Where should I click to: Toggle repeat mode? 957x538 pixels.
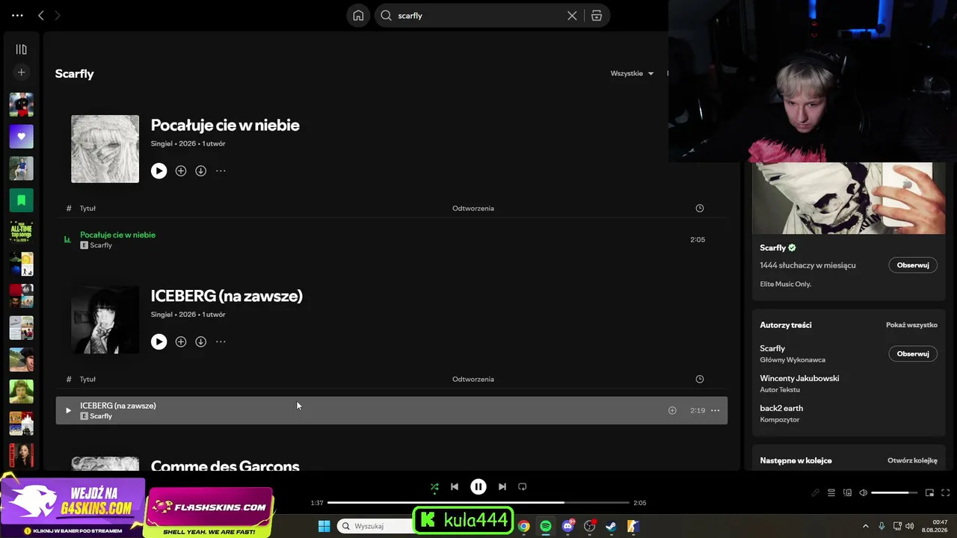click(523, 486)
